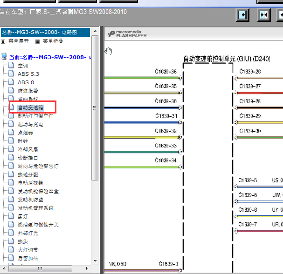Screen dimensions: 283x274
Task: Click the document icon next to 点烟器
Action: pos(11,132)
